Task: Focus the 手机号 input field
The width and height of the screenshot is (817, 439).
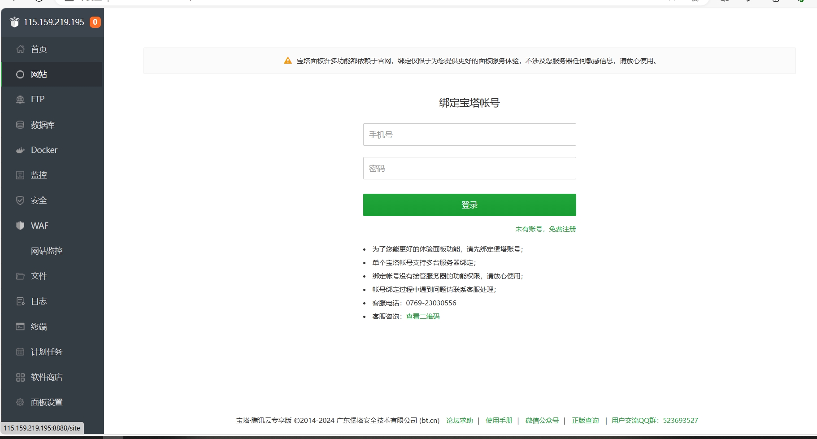Action: [469, 135]
